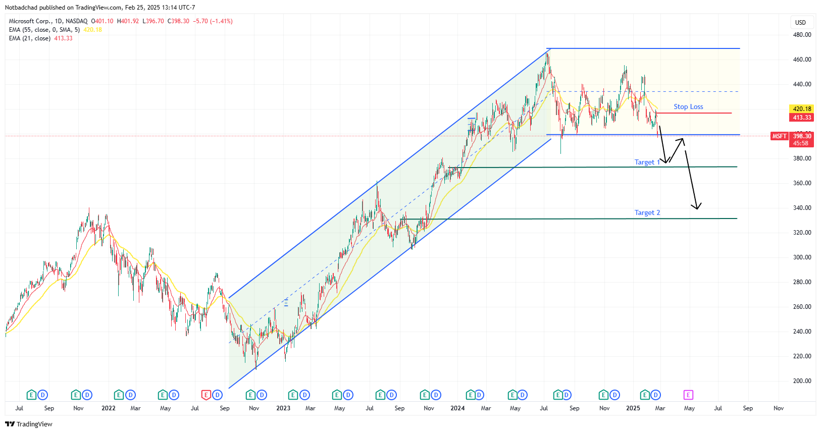The width and height of the screenshot is (821, 433).
Task: Click the Notbadchad published on TradingView.com header
Action: (x=100, y=8)
